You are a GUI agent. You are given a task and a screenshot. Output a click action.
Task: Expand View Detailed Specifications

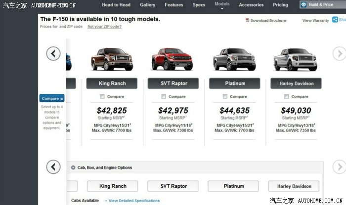(x=134, y=201)
